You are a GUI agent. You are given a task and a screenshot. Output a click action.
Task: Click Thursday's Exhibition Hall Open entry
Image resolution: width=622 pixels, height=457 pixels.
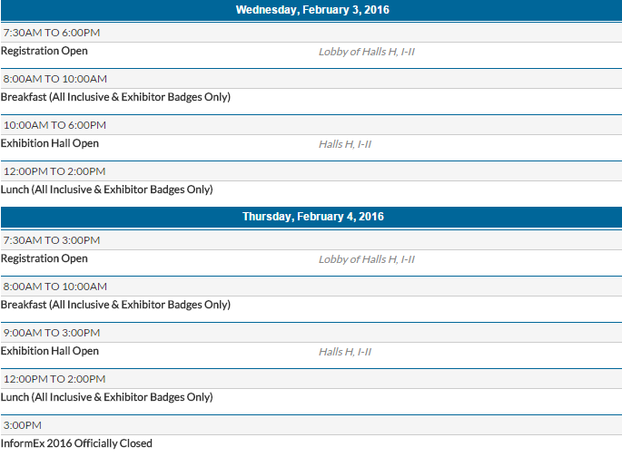click(50, 351)
